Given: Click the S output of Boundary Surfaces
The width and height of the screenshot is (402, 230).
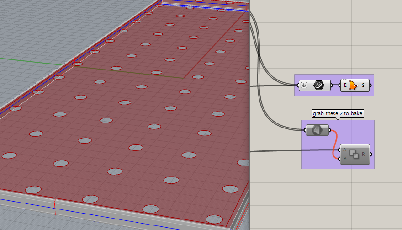Looking at the screenshot, I should tap(363, 85).
